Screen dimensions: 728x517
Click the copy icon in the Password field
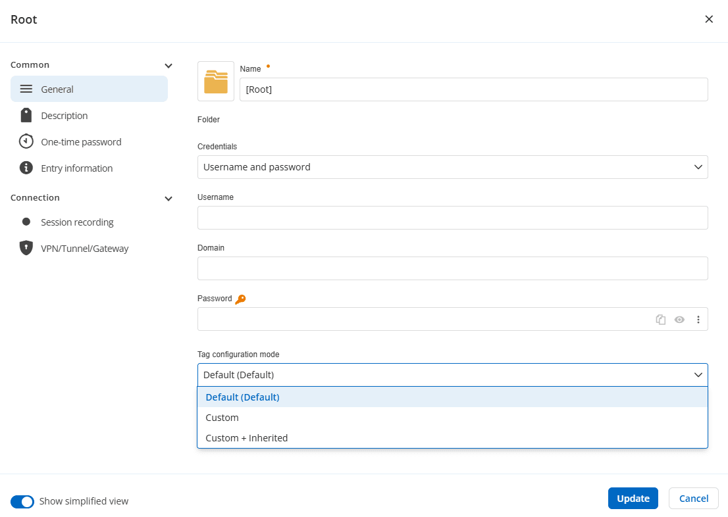(x=660, y=319)
